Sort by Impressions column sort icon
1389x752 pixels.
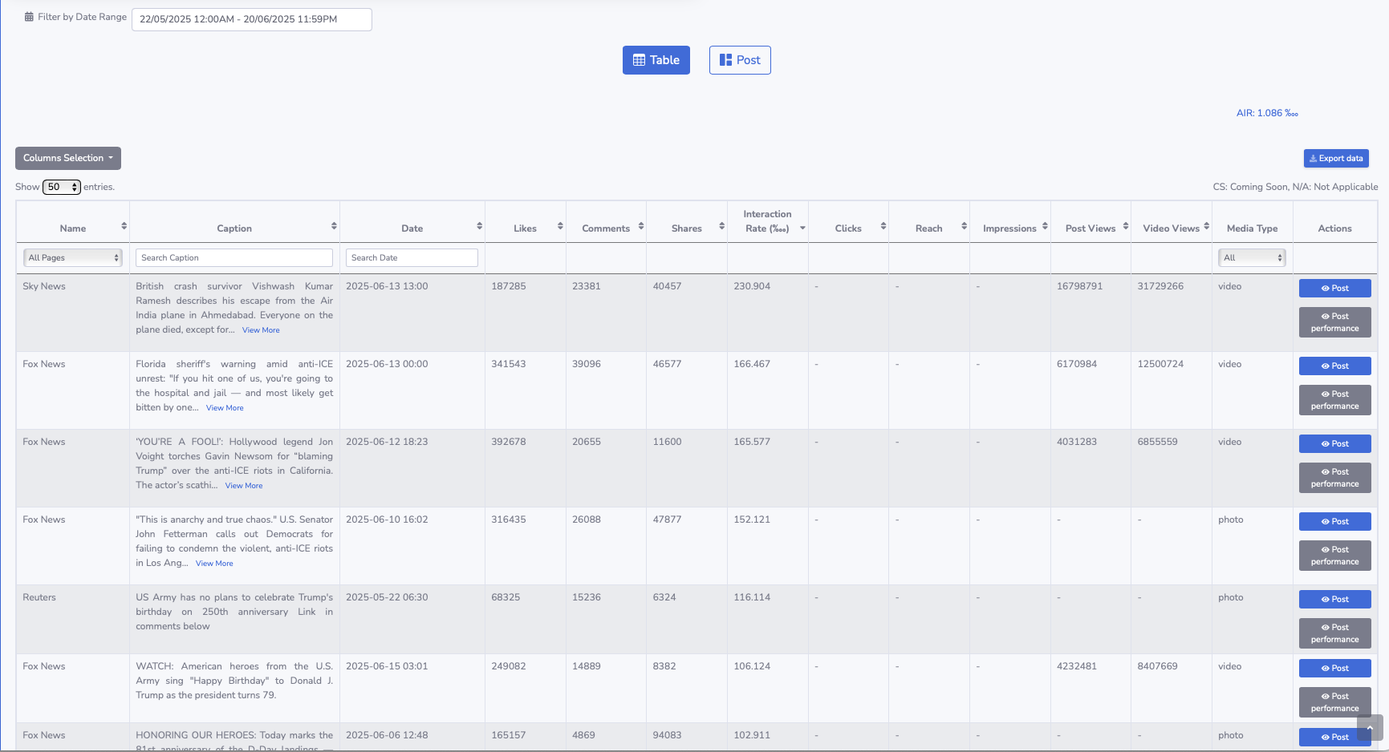point(1045,226)
